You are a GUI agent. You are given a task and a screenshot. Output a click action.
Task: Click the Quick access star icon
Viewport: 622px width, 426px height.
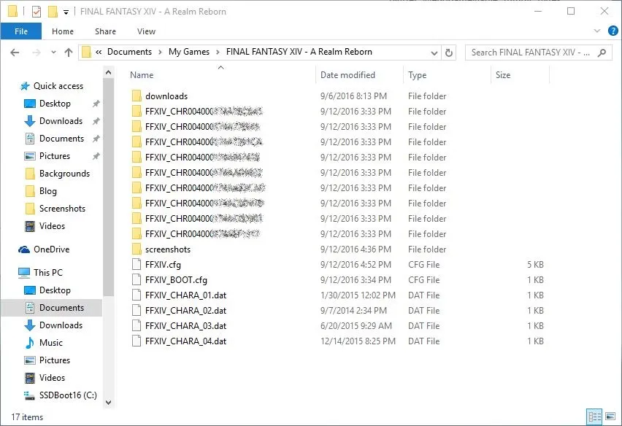pyautogui.click(x=25, y=86)
